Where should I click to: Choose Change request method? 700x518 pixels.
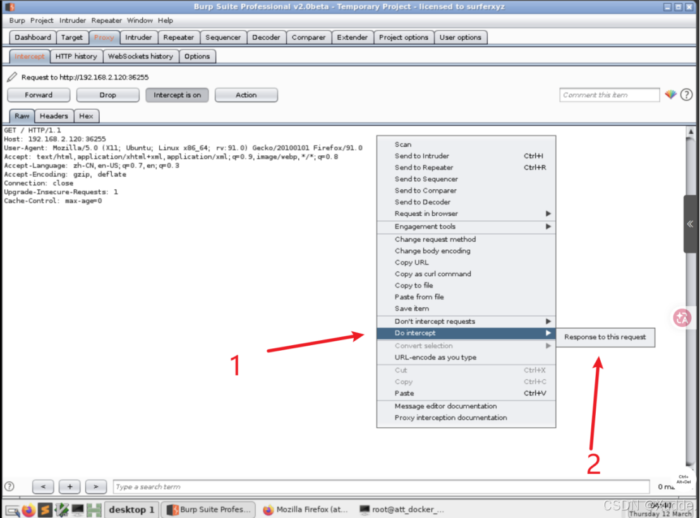pyautogui.click(x=466, y=239)
